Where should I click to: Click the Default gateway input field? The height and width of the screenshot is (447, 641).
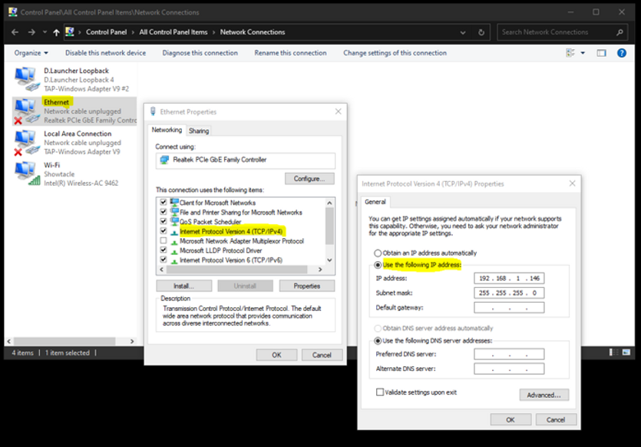point(509,307)
